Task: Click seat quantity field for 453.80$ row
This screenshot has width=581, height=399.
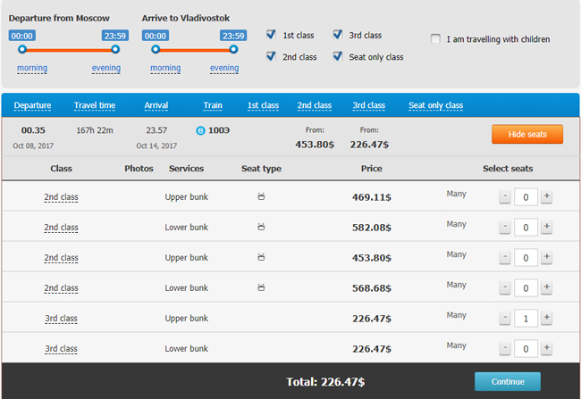Action: click(x=526, y=258)
